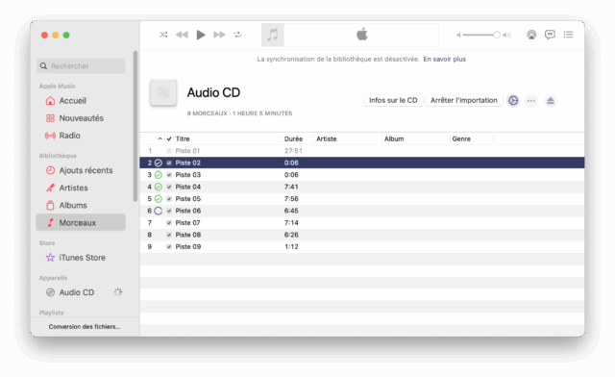Adjust the volume slider knob
The height and width of the screenshot is (377, 615).
[497, 35]
